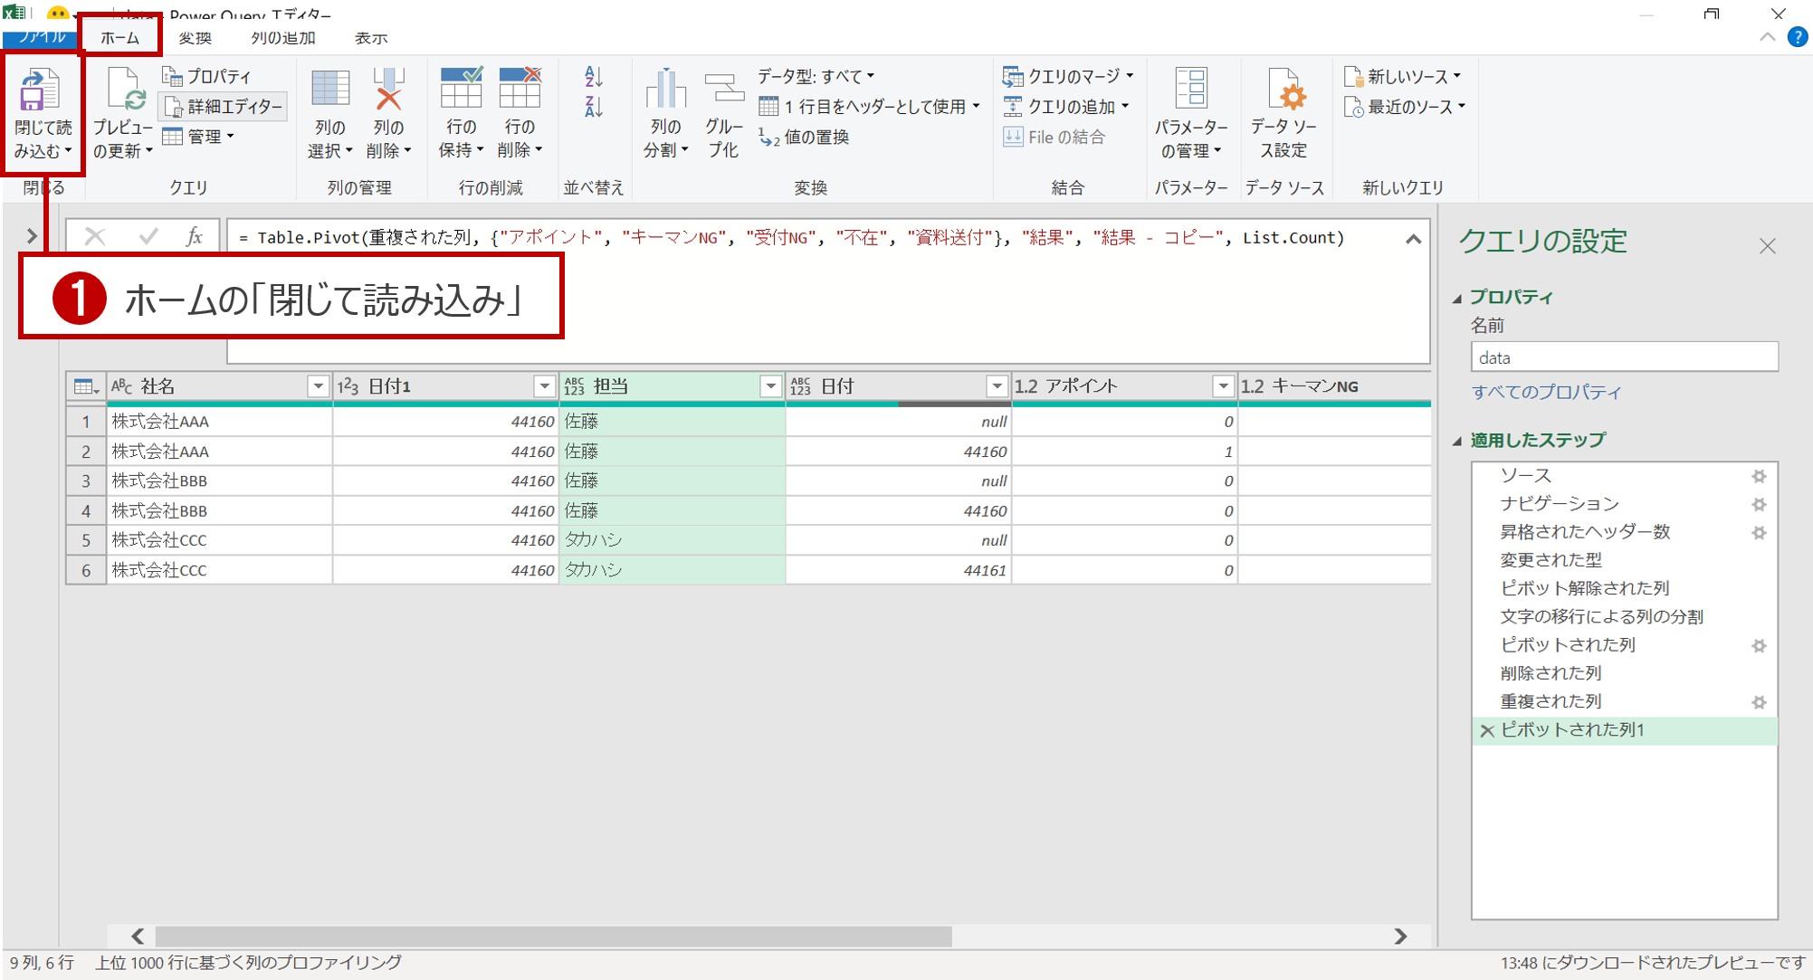Image resolution: width=1813 pixels, height=980 pixels.
Task: Click the Split Column (列の分割) icon
Action: [x=665, y=90]
